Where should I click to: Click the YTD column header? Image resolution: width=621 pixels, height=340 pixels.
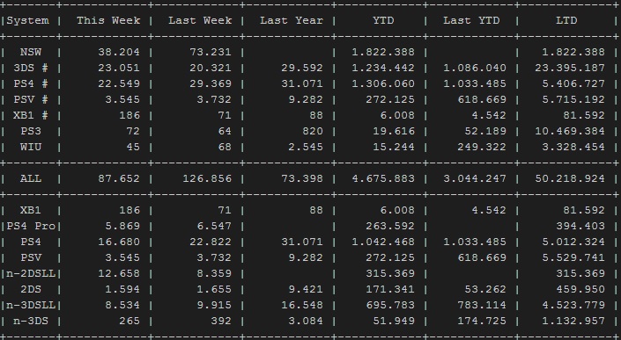(383, 20)
